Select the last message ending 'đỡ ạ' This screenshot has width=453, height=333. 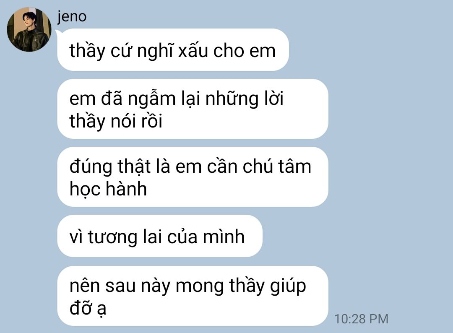tap(193, 296)
